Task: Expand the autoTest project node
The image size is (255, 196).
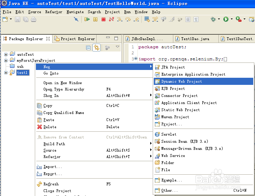Action: [x=6, y=54]
